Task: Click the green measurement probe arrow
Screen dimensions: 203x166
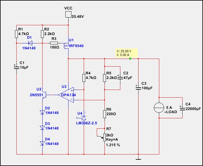Action: (130, 59)
